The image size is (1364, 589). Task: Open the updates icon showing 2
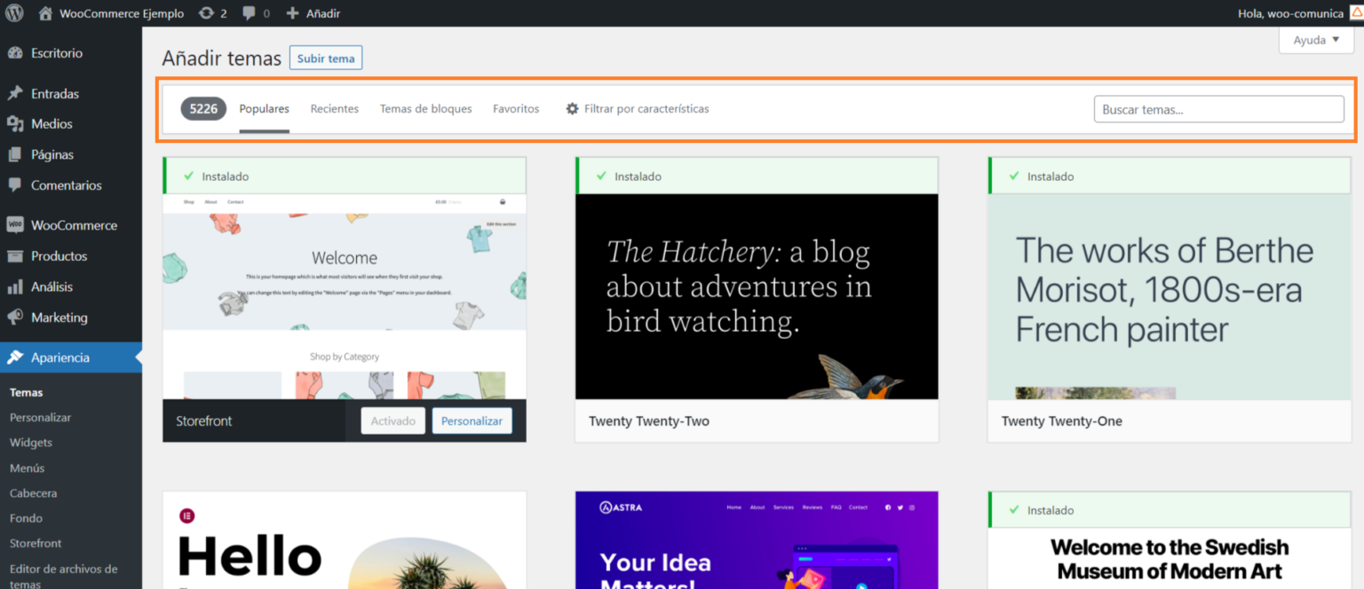207,13
